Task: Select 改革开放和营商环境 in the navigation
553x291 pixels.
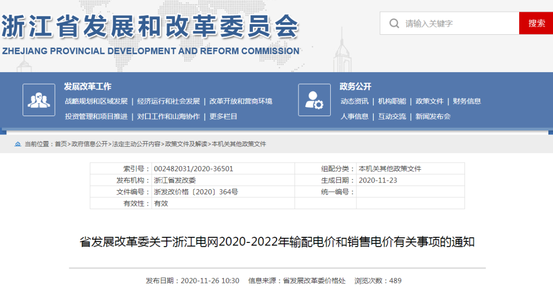Action: (x=241, y=101)
